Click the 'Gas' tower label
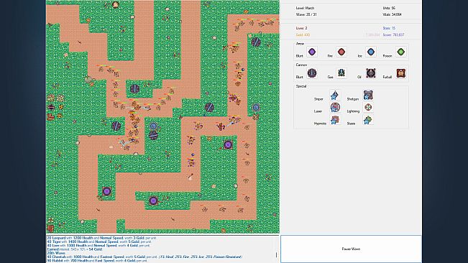This screenshot has height=263, width=468. (330, 77)
